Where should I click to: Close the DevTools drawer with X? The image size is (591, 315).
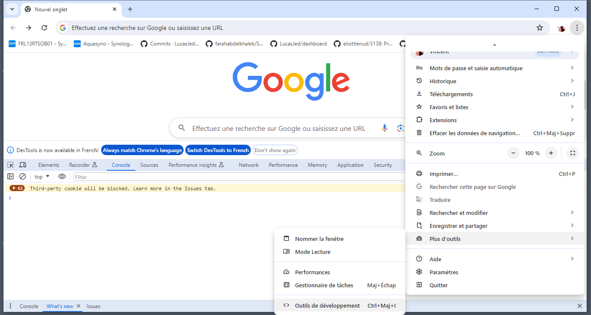[x=580, y=306]
